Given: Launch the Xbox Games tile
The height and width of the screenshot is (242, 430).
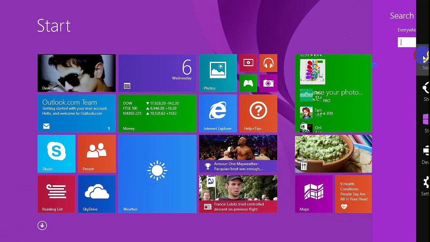Looking at the screenshot, I should [x=248, y=83].
